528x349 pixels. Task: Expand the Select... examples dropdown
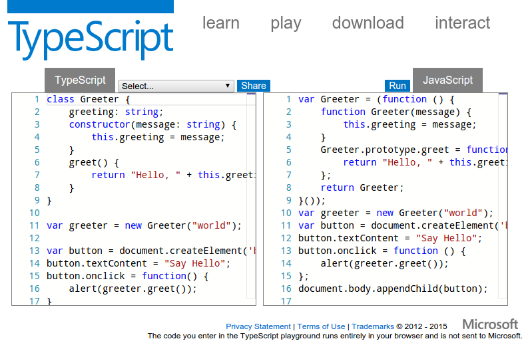pyautogui.click(x=176, y=86)
